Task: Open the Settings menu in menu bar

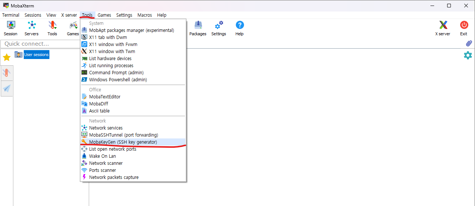Action: (x=124, y=15)
